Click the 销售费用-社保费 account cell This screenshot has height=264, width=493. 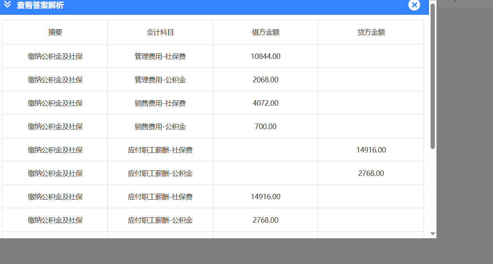point(160,103)
